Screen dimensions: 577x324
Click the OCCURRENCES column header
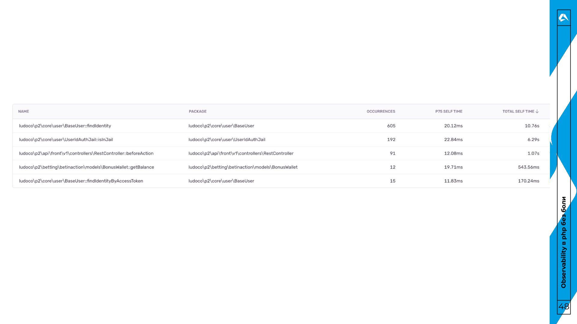[381, 111]
